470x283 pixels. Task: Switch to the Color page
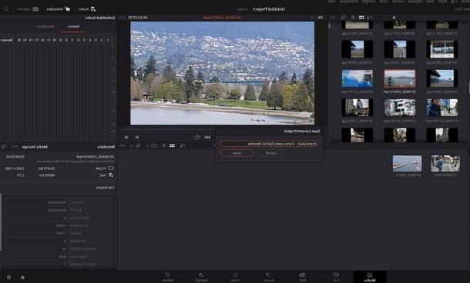(x=235, y=277)
